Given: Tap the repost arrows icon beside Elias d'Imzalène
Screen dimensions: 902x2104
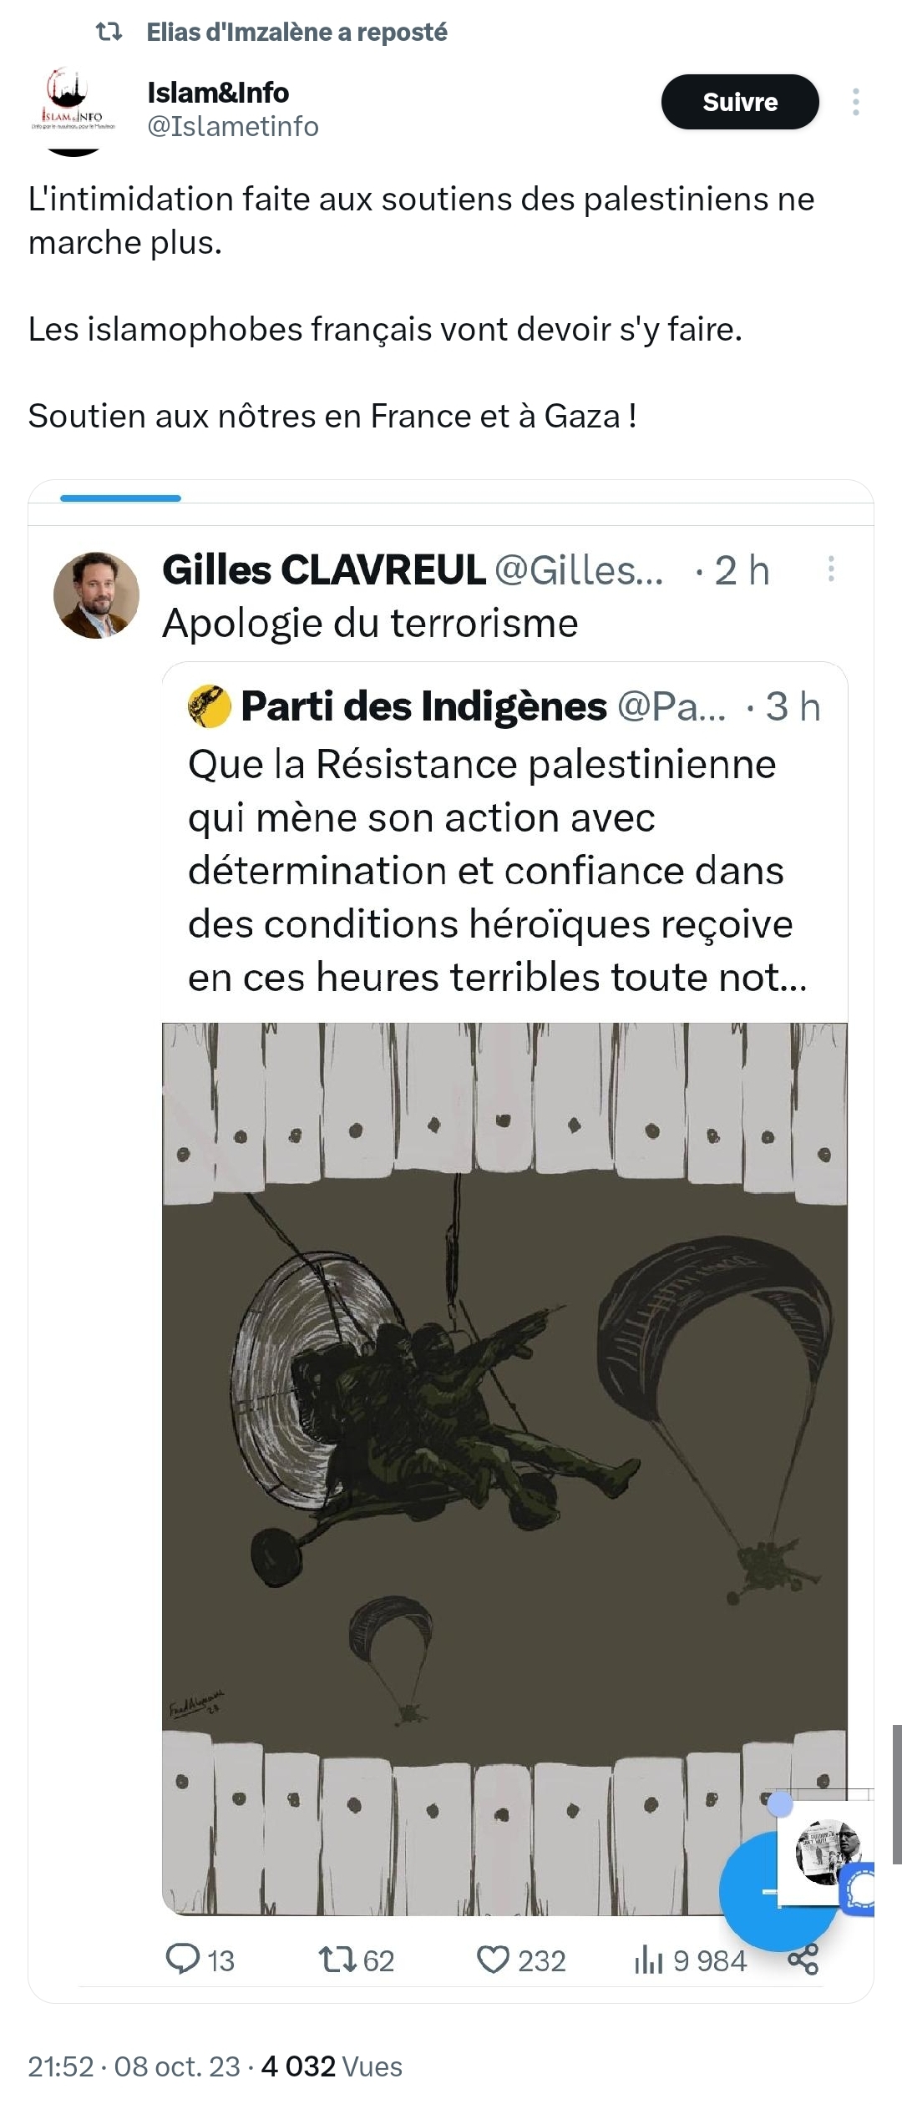Looking at the screenshot, I should [109, 32].
